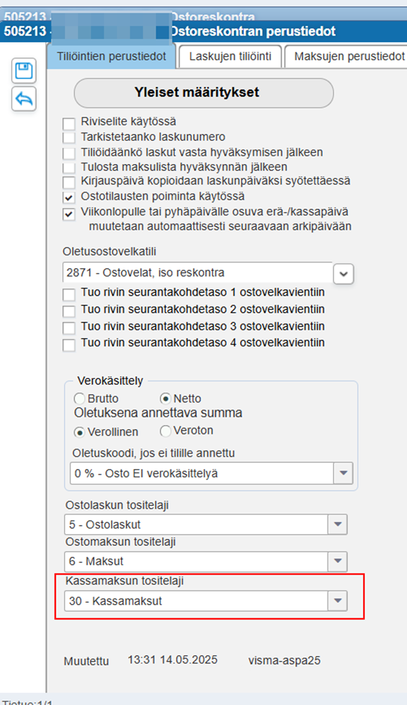
Task: Open the Ostomaksun tositelaji dropdown
Action: tap(338, 561)
